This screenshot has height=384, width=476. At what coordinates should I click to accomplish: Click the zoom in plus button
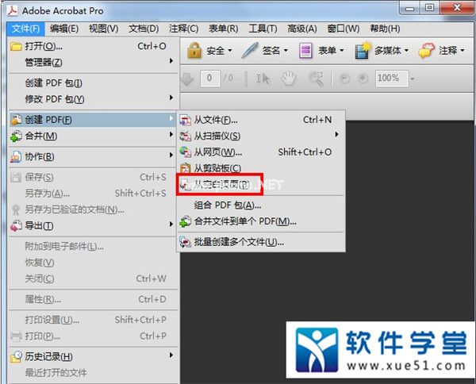tap(363, 79)
